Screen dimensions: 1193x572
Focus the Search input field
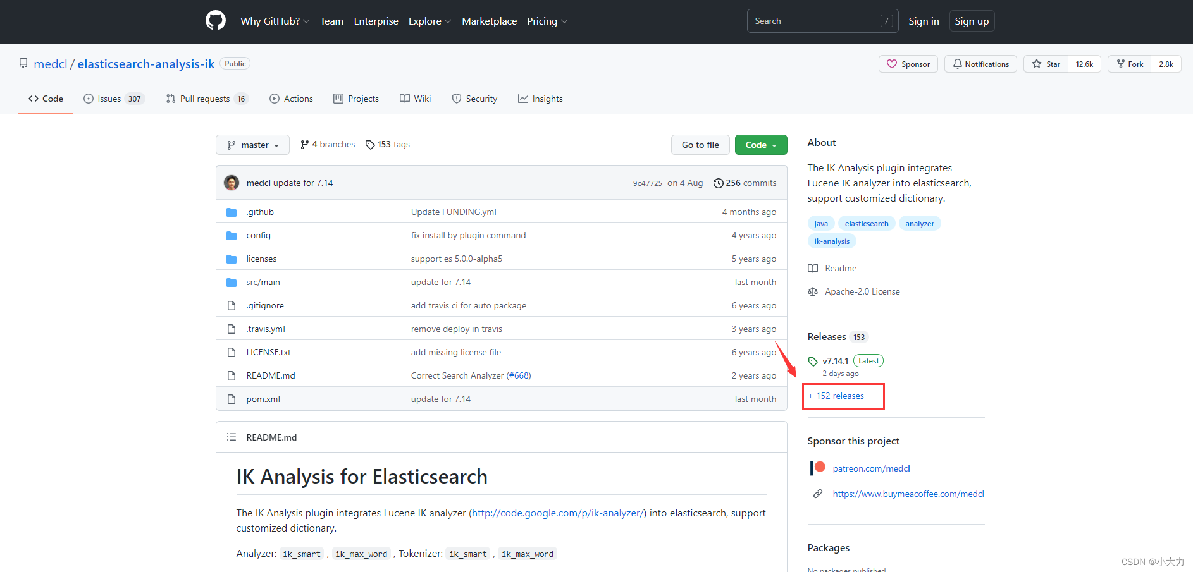coord(823,21)
